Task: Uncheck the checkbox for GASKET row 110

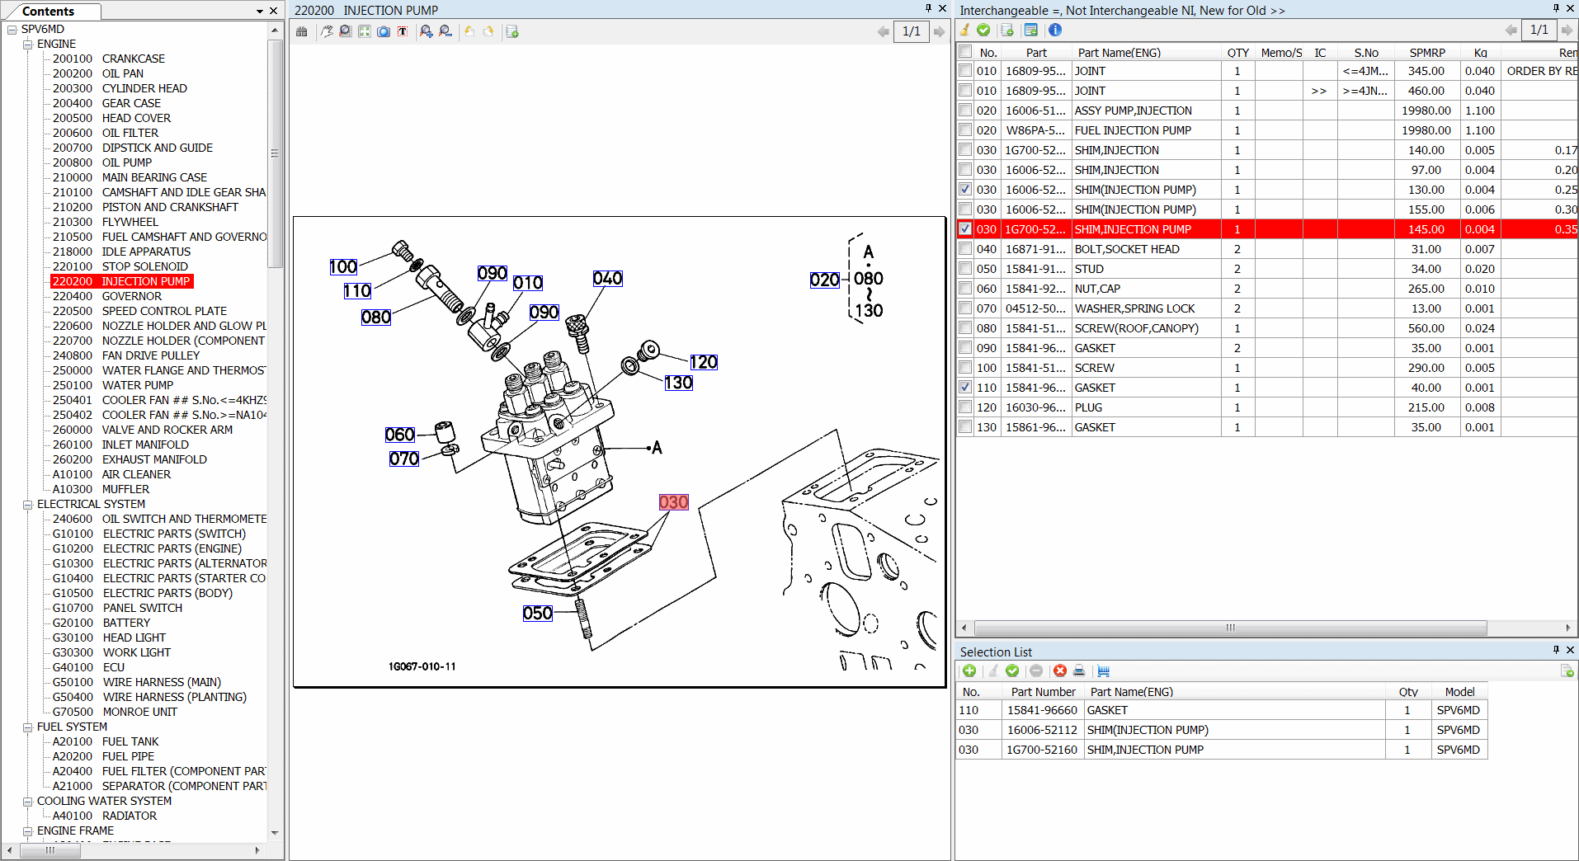Action: pos(964,387)
